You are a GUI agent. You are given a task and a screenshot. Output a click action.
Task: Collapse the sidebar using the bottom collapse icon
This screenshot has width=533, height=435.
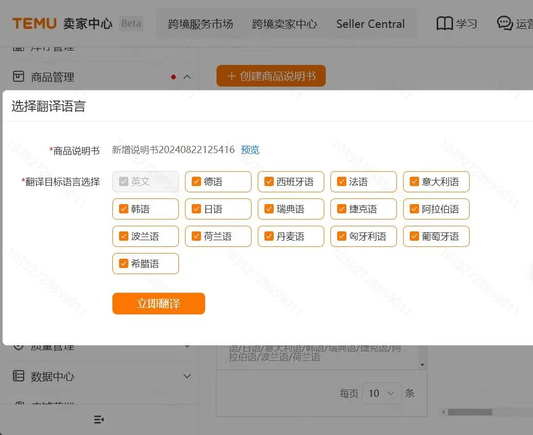(x=98, y=420)
